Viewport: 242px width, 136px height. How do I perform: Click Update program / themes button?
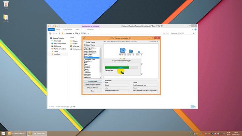[93, 85]
